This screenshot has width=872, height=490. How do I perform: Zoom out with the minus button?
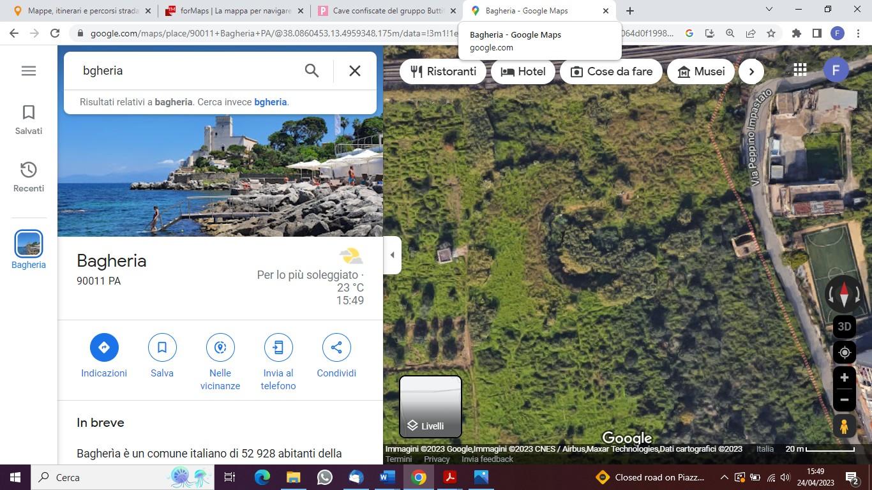click(845, 400)
